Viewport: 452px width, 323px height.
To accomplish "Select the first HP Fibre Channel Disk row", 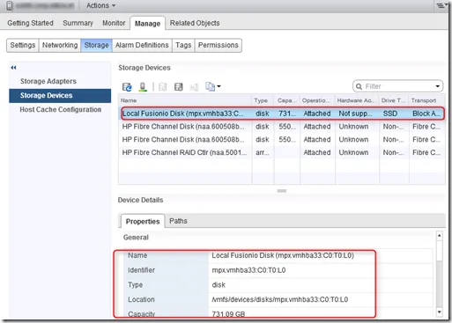I will [x=282, y=127].
